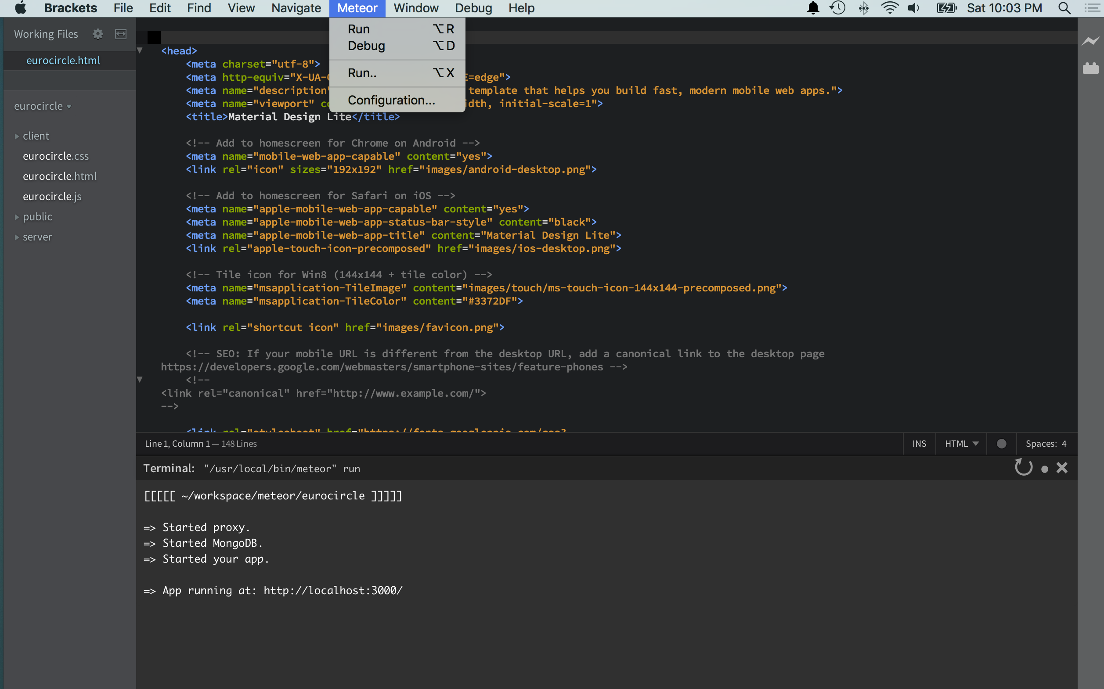Open eurocircle.js in the file tree
Image resolution: width=1104 pixels, height=689 pixels.
point(52,197)
